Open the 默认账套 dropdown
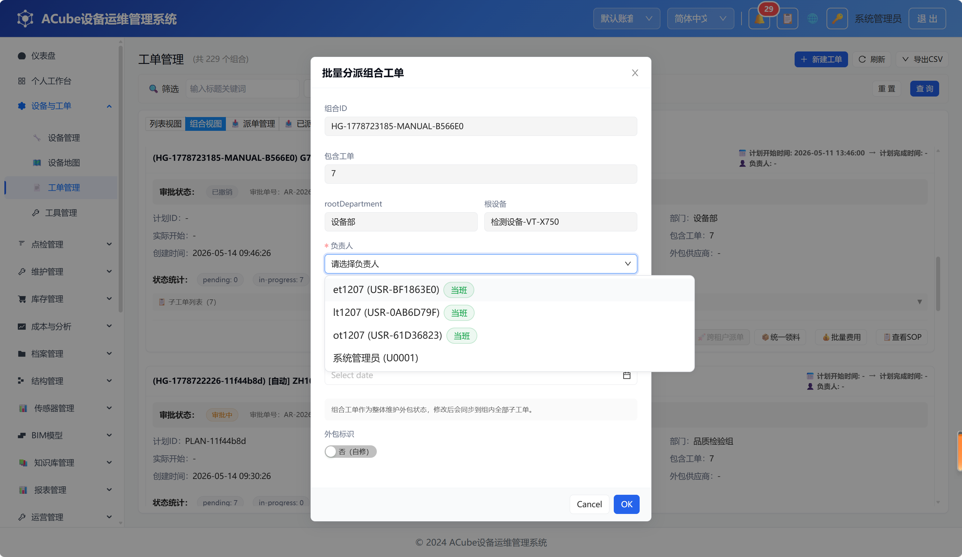Image resolution: width=962 pixels, height=557 pixels. pos(627,19)
